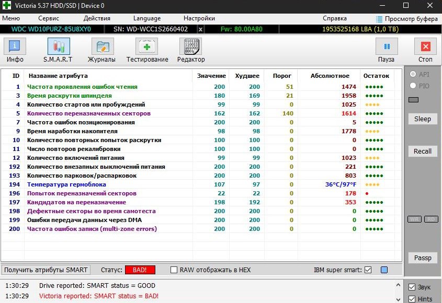Open the Сервис menu

(x=49, y=18)
